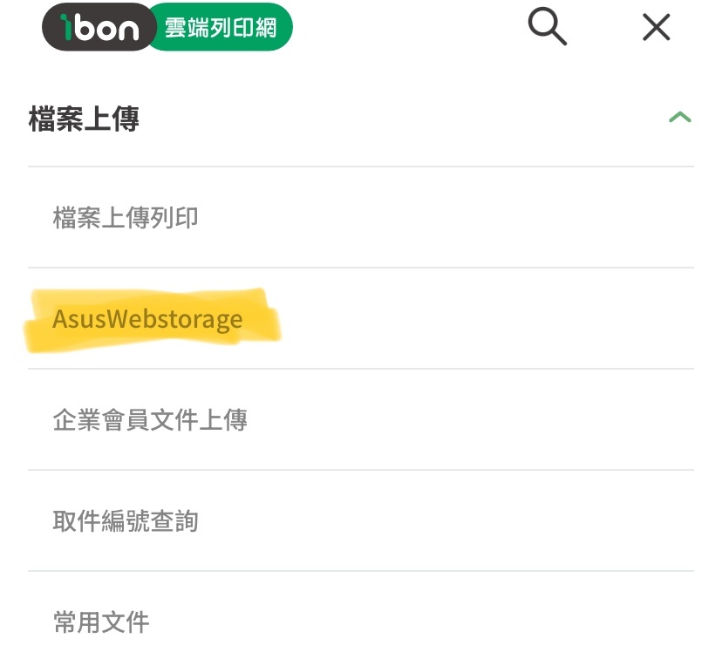This screenshot has height=659, width=722.
Task: Click the dark ibon logo
Action: (99, 27)
